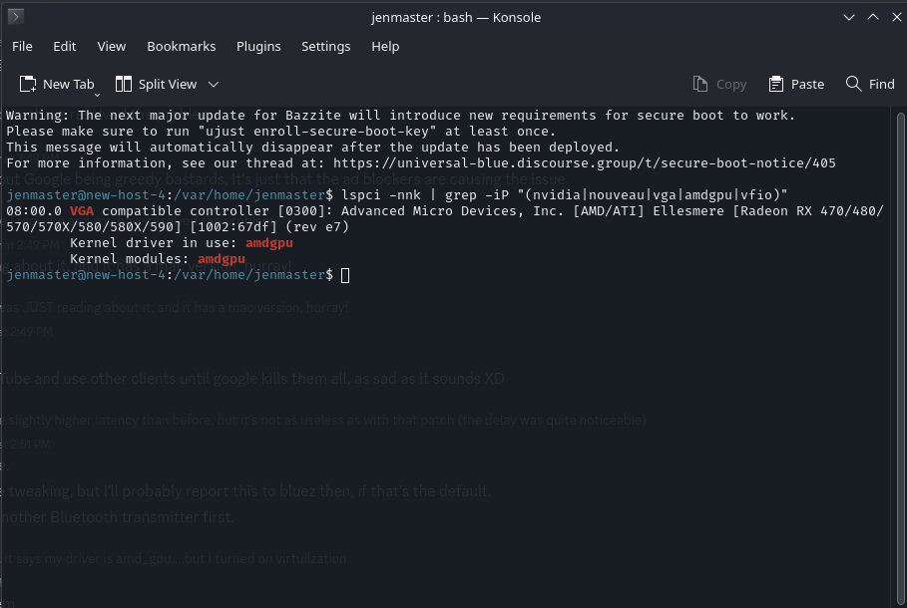907x608 pixels.
Task: Click the Konsole app icon in title bar
Action: (x=16, y=17)
